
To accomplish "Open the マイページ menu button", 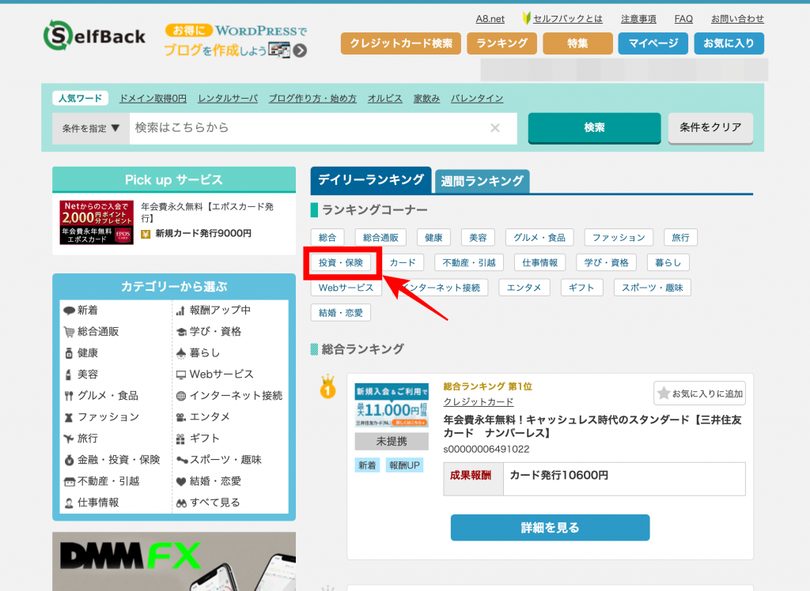I will [653, 43].
